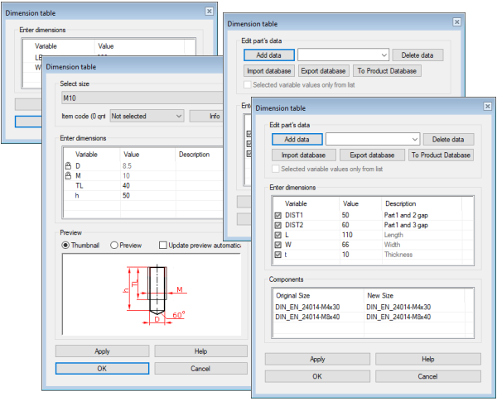Click the lock icon beside variable D
497x401 pixels.
coord(68,165)
